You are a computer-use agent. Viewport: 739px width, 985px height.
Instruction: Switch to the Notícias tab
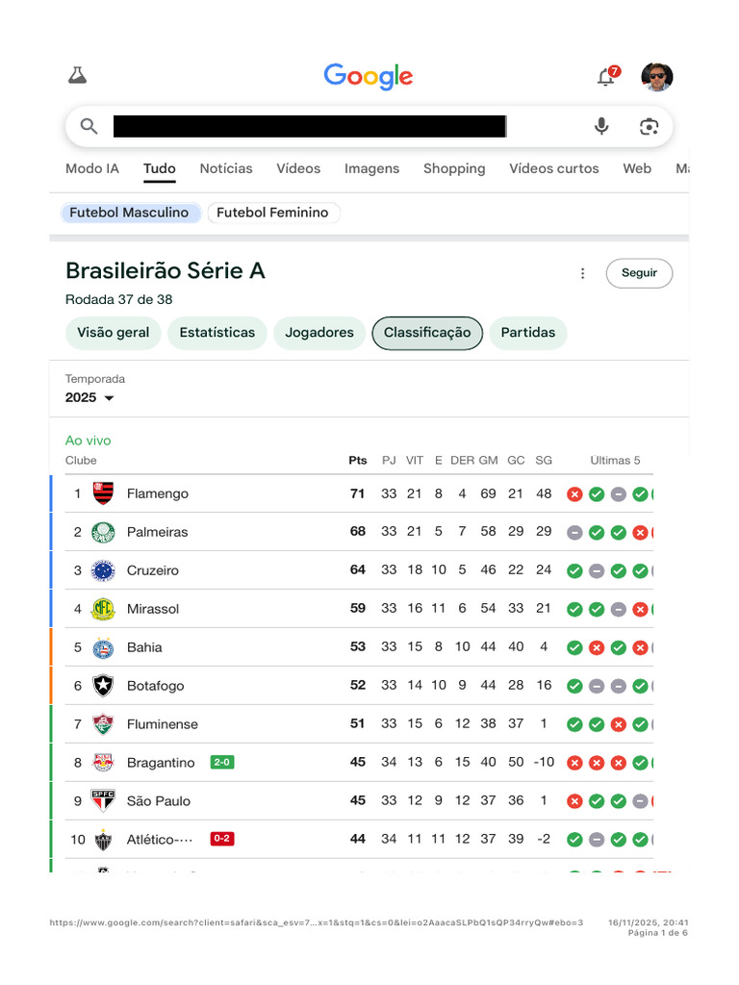[226, 168]
